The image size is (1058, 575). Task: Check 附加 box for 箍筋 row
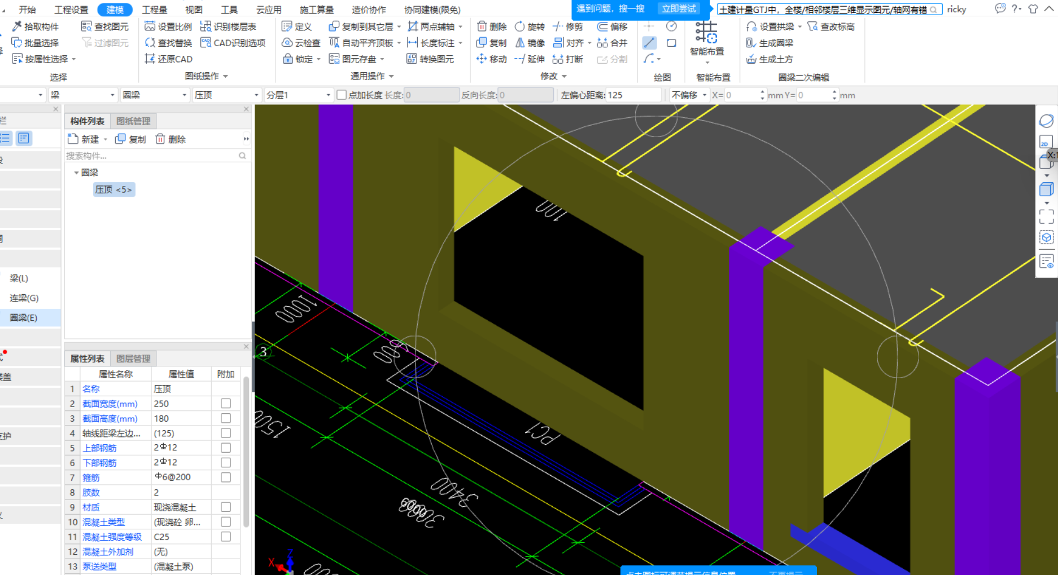click(226, 477)
